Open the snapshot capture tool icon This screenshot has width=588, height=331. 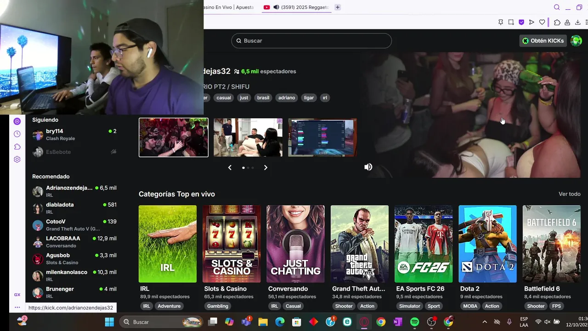[x=511, y=22]
